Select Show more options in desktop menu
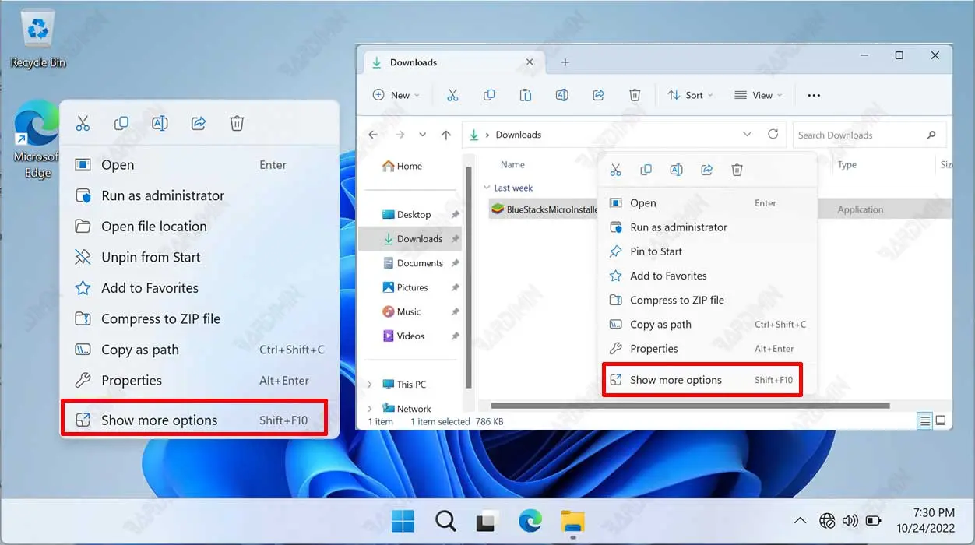The width and height of the screenshot is (975, 545). coord(193,420)
